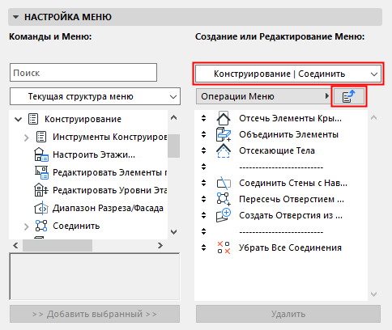Click the second separator line entry
Image resolution: width=392 pixels, height=330 pixels.
click(x=281, y=232)
